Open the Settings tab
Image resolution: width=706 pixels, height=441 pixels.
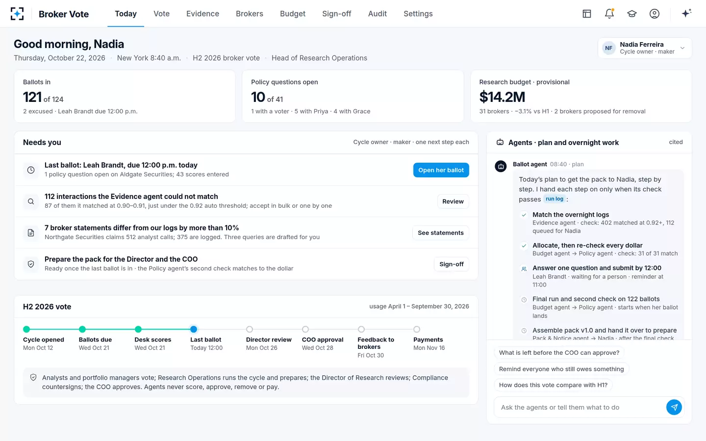[418, 14]
